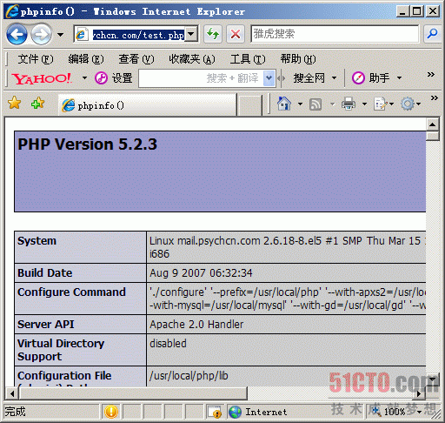Open a new blank tab
The width and height of the screenshot is (445, 423).
(249, 105)
